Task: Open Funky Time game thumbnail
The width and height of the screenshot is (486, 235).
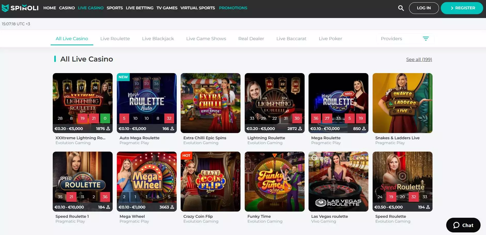Action: tap(275, 181)
